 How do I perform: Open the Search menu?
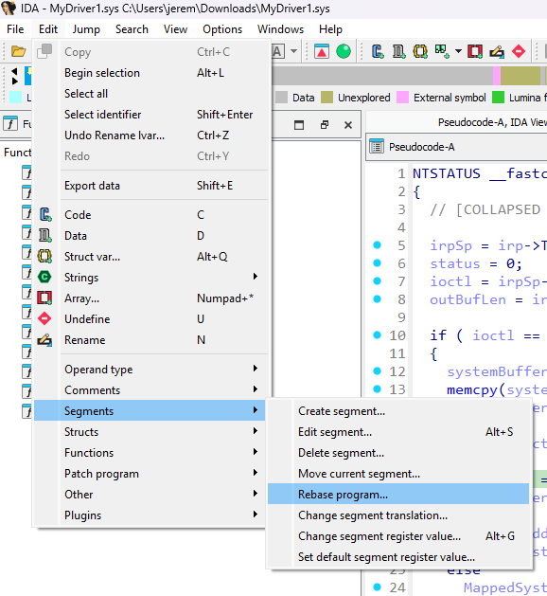132,29
